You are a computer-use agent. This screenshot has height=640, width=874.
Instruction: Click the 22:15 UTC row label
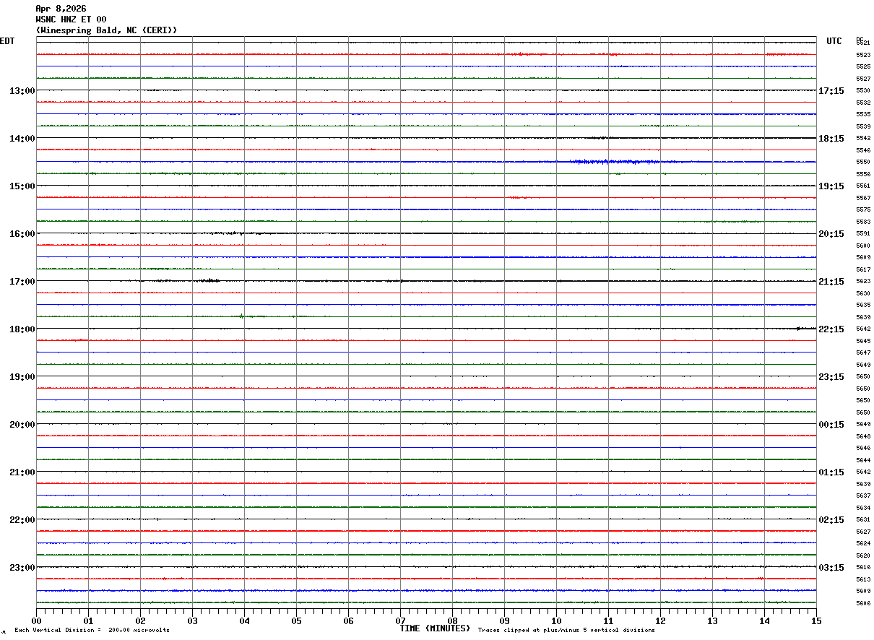[x=831, y=329]
